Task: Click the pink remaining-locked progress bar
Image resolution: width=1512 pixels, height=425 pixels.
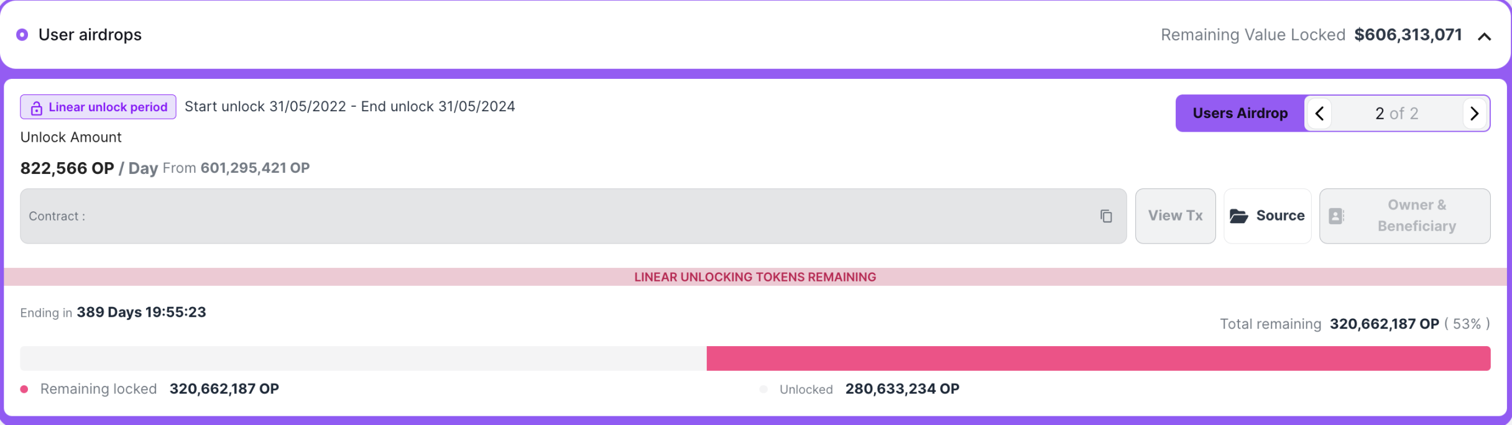Action: click(x=1098, y=359)
